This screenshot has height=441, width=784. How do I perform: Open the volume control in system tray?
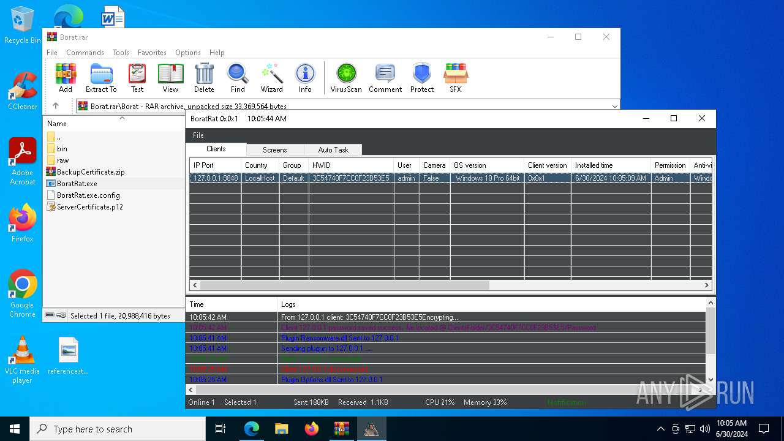click(705, 429)
